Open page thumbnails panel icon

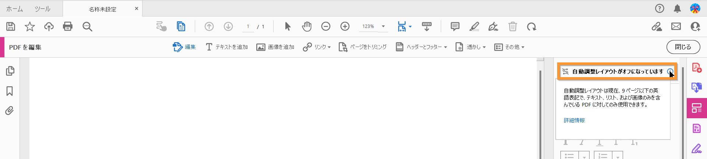coord(10,71)
